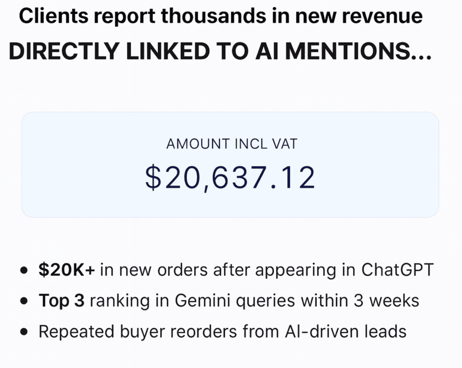Click the bold "Top 3" text
This screenshot has height=368, width=462.
tap(61, 301)
